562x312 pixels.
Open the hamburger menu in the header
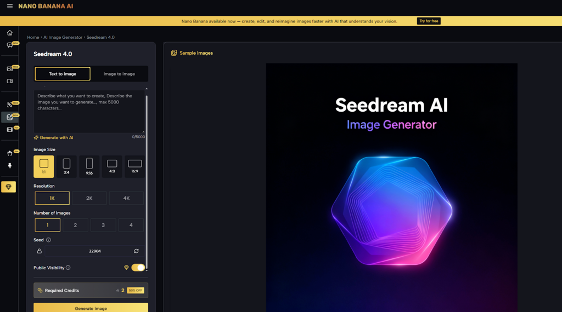9,7
